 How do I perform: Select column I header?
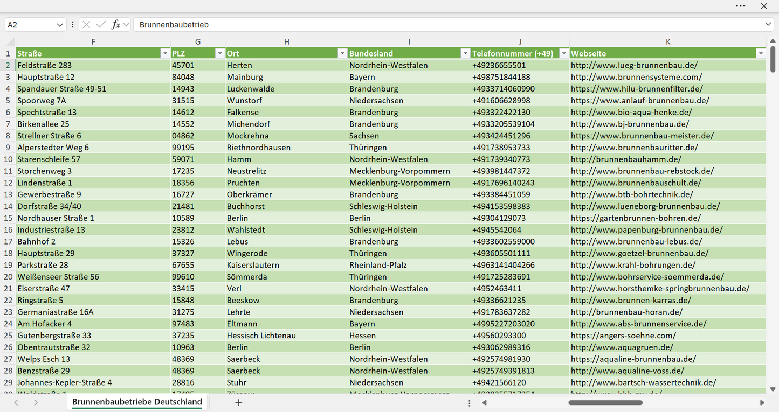click(x=409, y=41)
